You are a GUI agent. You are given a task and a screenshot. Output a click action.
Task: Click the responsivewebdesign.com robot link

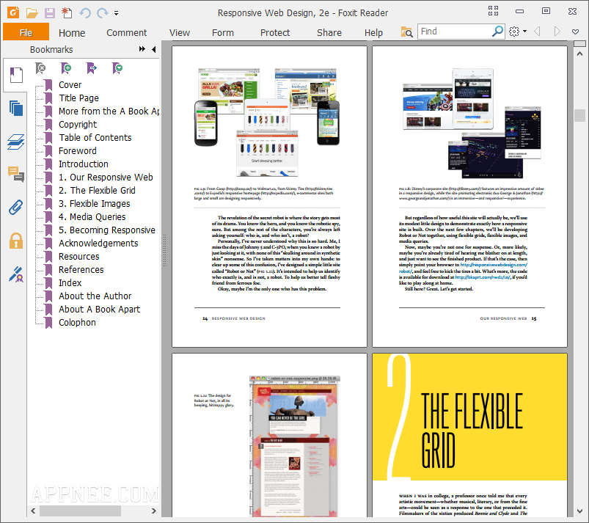(x=494, y=265)
